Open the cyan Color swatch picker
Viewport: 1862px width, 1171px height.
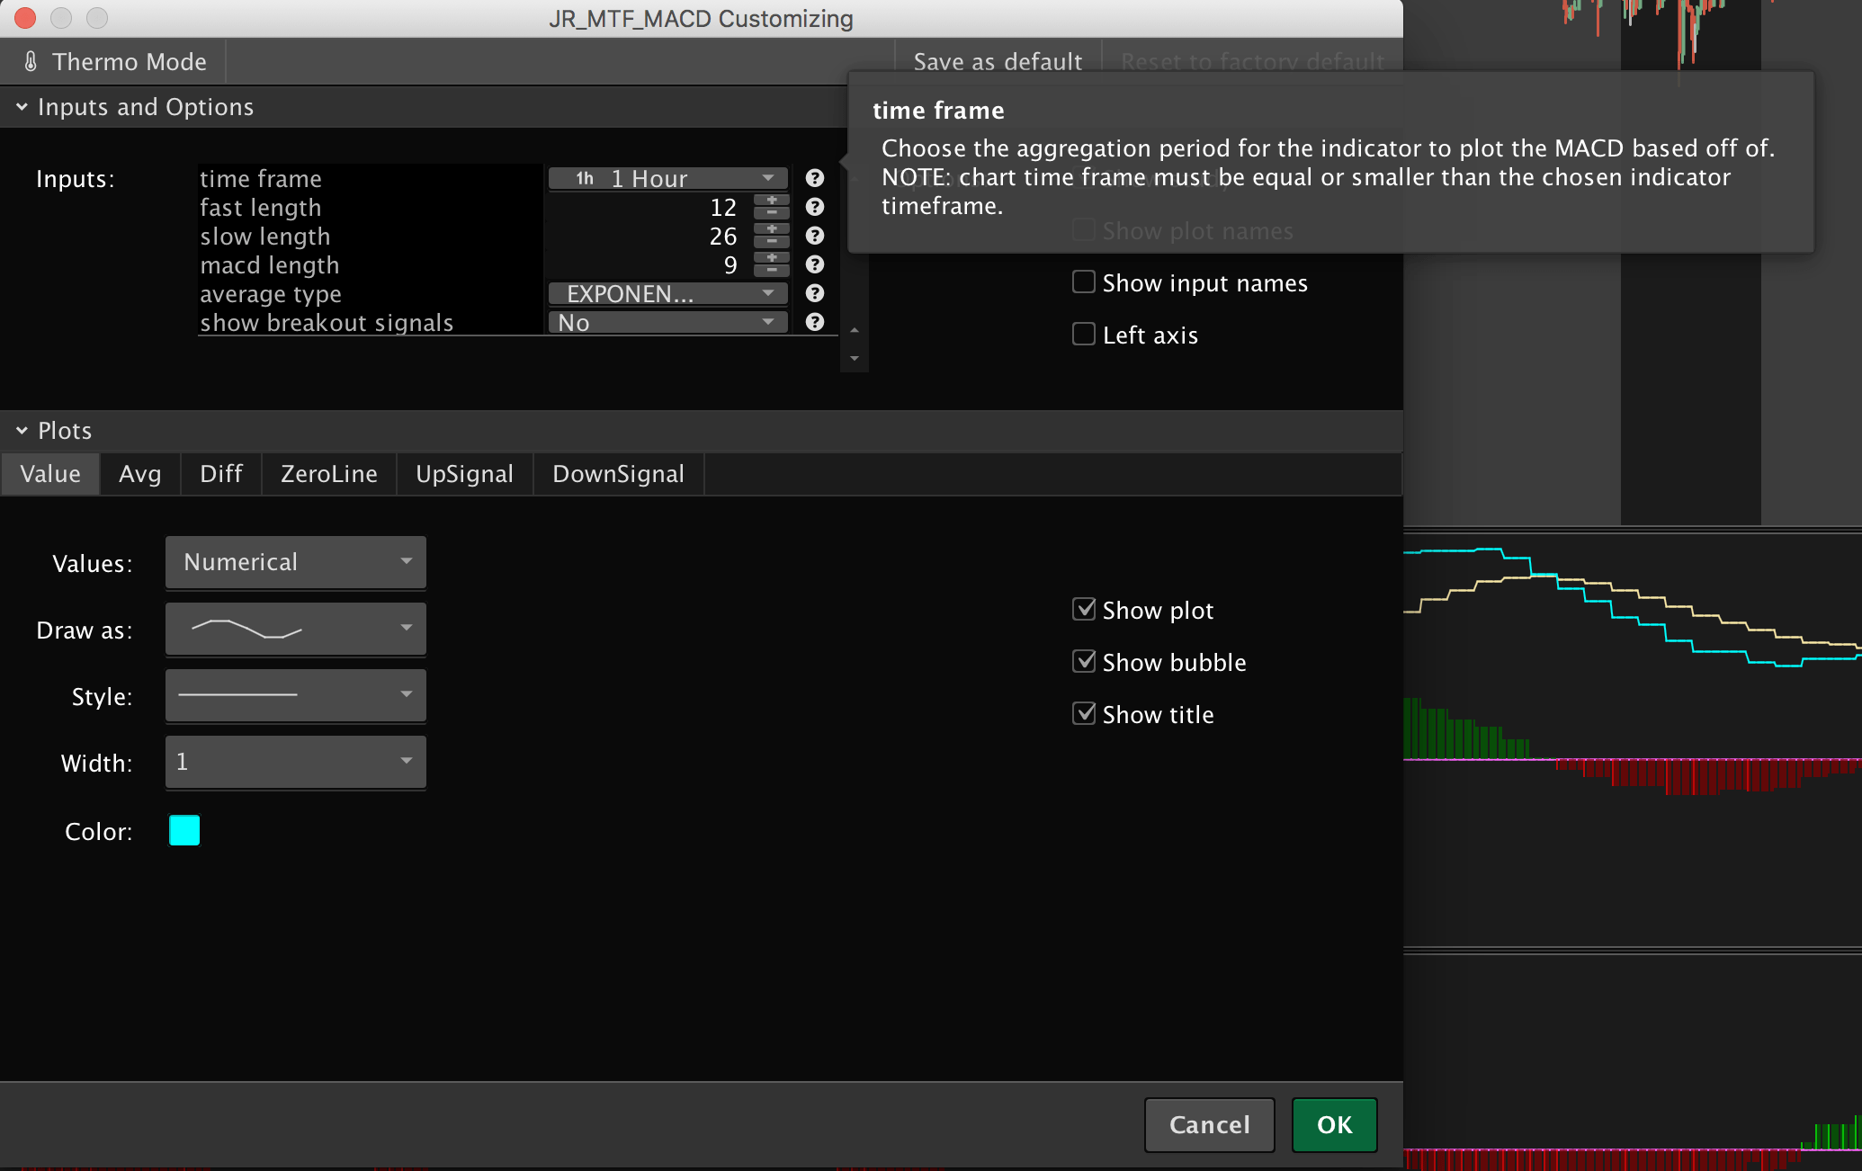(x=184, y=830)
